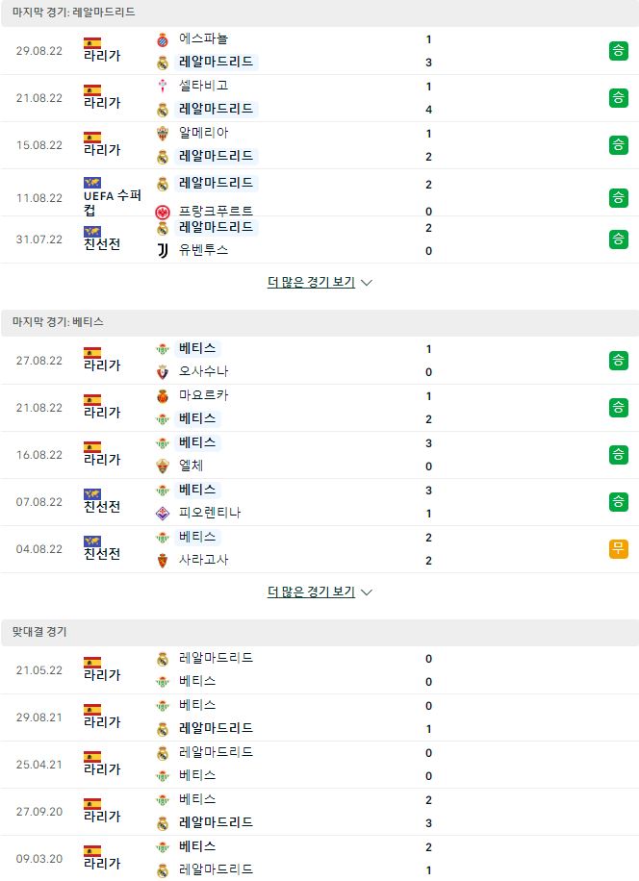Expand more Real Madrid matches link
This screenshot has width=639, height=881.
tap(312, 282)
